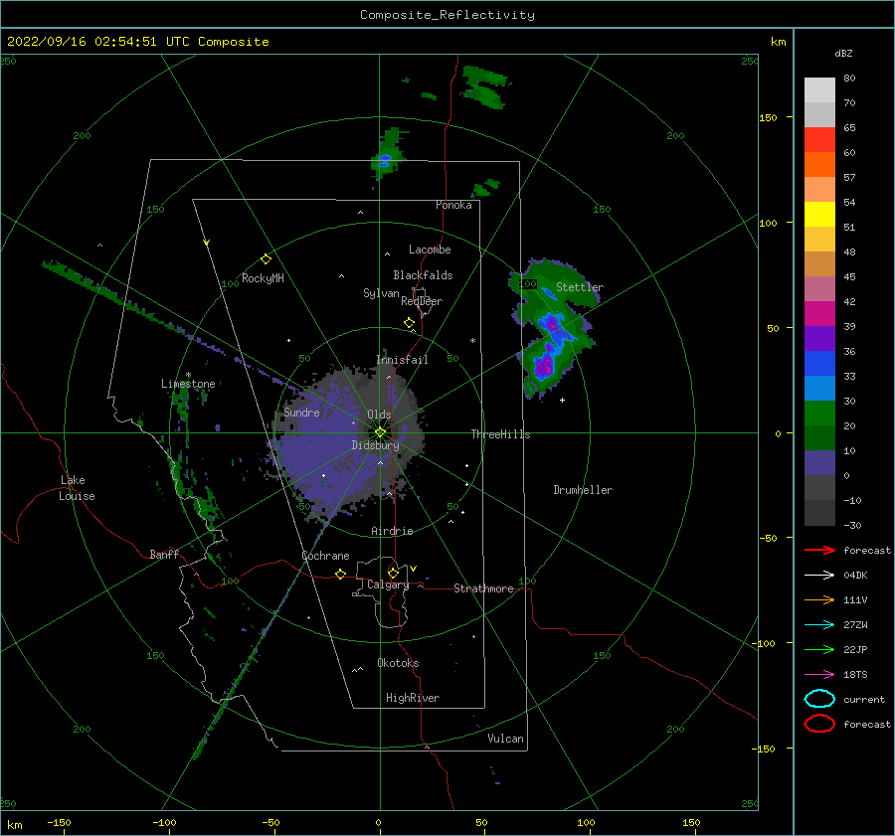
Task: Click the Olds city label
Action: [x=379, y=415]
